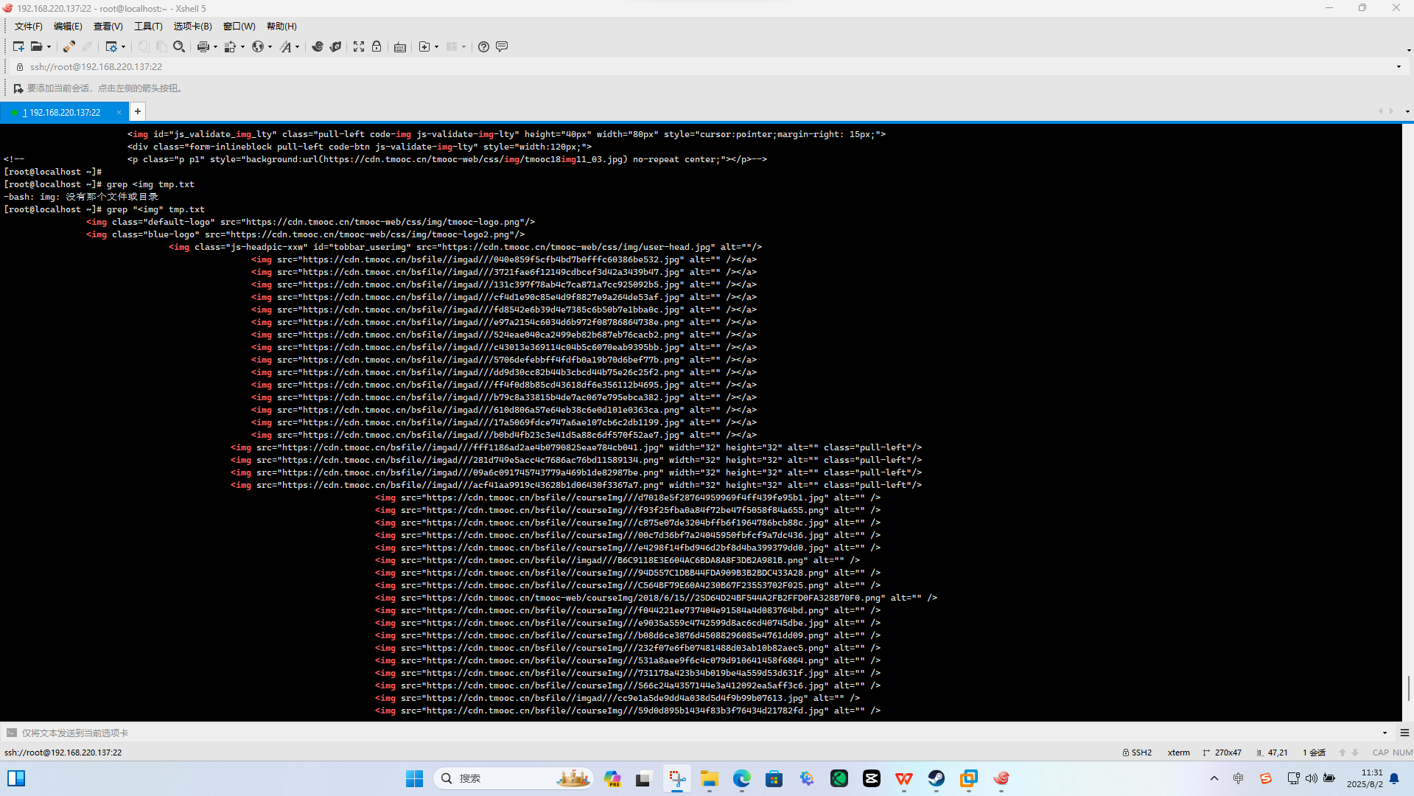Open Steam from the taskbar
Screen dimensions: 1414x796
[937, 778]
